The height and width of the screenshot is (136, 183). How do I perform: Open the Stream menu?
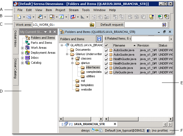click(x=74, y=10)
